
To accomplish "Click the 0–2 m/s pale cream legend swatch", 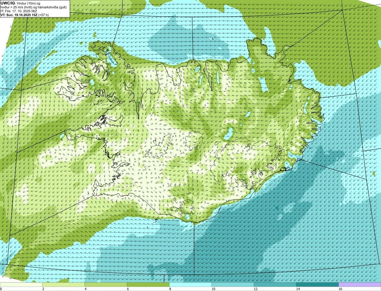I will pos(21,285).
